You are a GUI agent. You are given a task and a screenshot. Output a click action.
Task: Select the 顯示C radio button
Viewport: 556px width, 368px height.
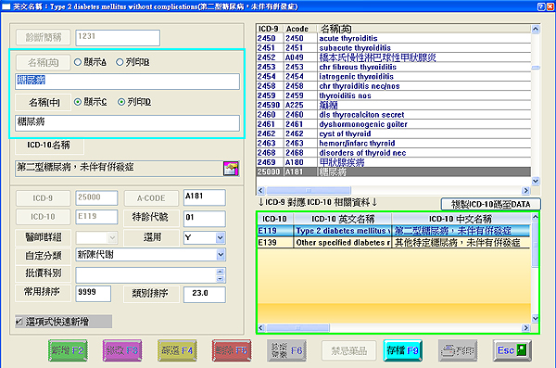click(78, 102)
